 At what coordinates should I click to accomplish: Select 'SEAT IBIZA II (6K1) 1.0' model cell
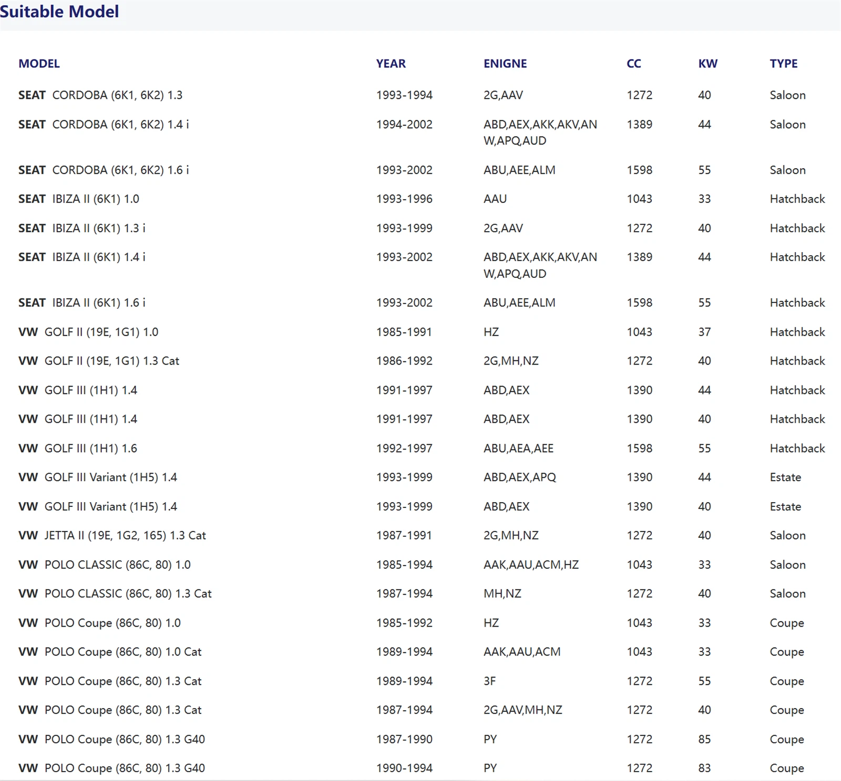(x=79, y=199)
